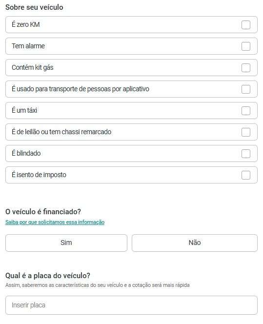Enable the É isento de imposto checkbox
This screenshot has width=263, height=324.
point(245,175)
